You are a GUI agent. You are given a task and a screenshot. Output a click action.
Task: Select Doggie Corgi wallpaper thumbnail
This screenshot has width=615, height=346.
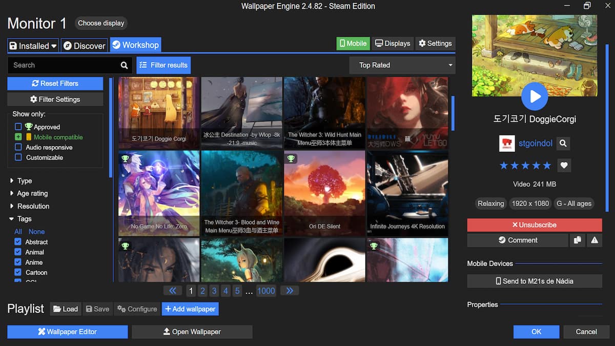[159, 113]
